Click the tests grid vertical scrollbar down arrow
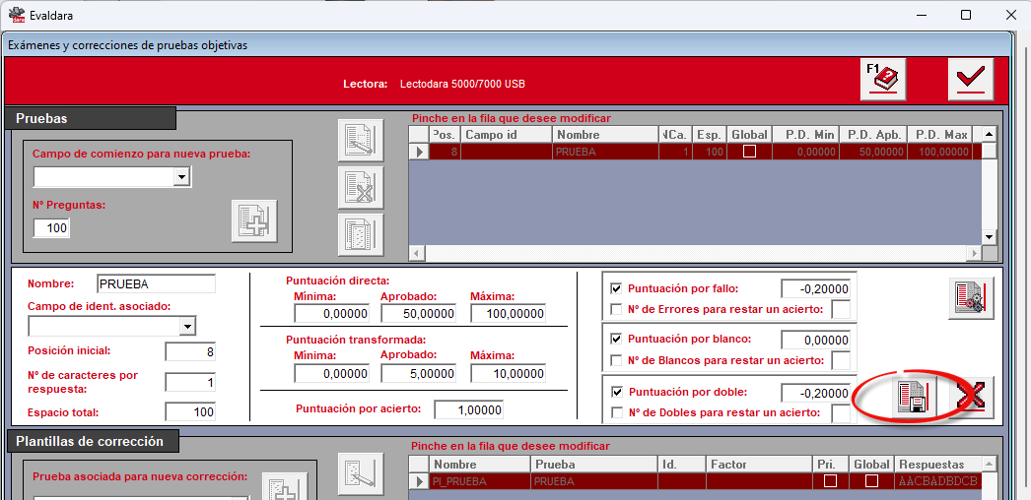This screenshot has width=1031, height=500. (990, 237)
